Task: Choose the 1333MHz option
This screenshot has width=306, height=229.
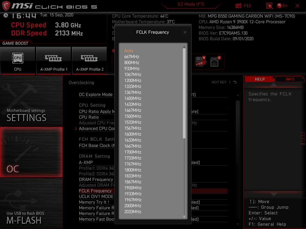Action: (x=133, y=86)
